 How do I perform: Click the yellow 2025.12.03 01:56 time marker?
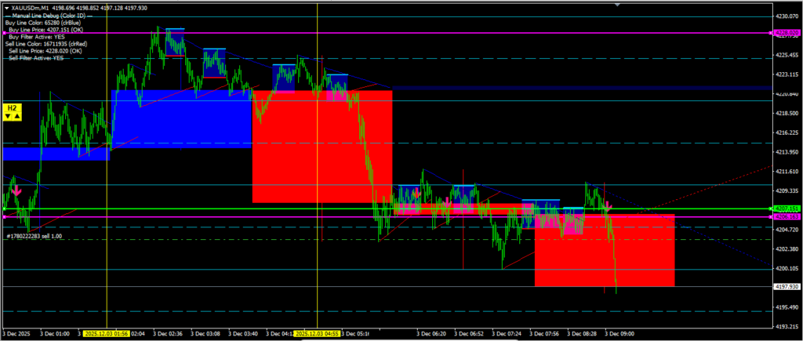coord(107,333)
